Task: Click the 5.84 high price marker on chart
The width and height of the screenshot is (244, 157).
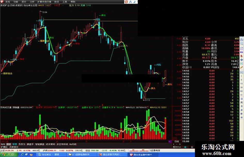Action: [45, 12]
